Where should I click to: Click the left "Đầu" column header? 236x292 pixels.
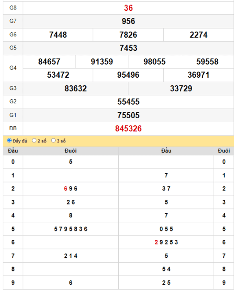pyautogui.click(x=13, y=151)
